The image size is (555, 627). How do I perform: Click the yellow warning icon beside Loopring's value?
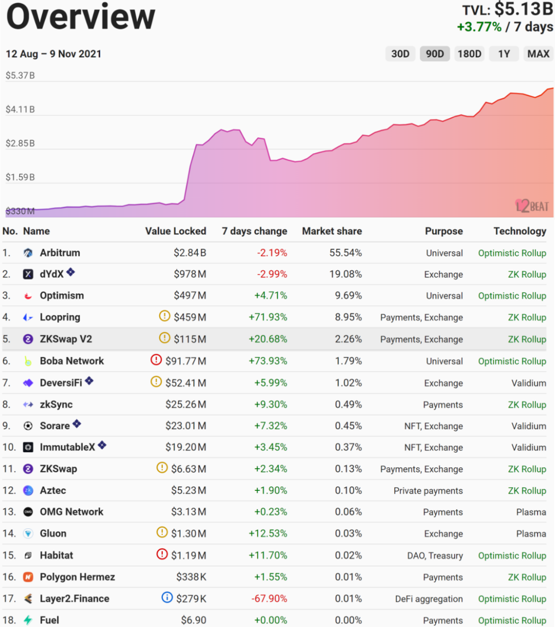pyautogui.click(x=164, y=316)
